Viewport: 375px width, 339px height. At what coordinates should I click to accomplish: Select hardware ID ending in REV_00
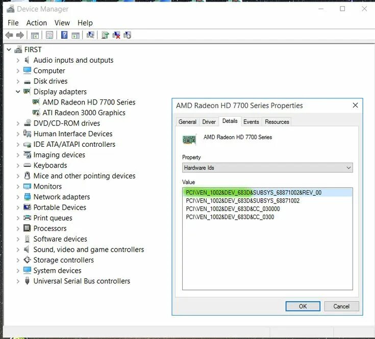pos(267,193)
